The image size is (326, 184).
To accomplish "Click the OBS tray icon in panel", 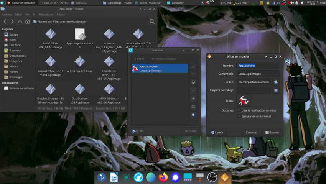I will click(284, 3).
